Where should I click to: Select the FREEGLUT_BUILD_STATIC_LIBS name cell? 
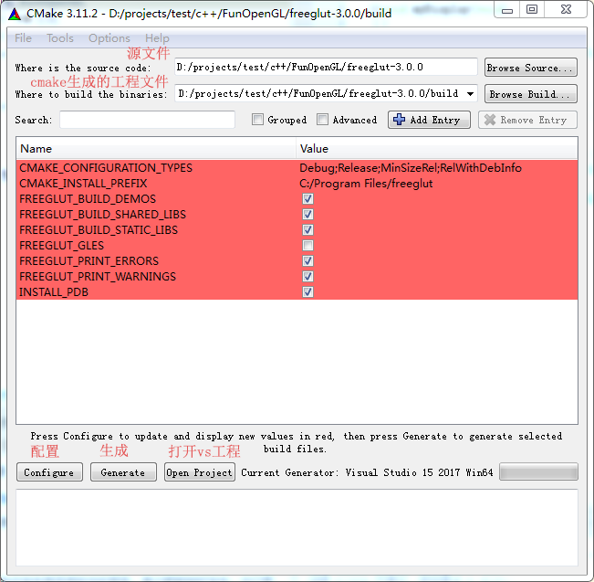(x=99, y=230)
